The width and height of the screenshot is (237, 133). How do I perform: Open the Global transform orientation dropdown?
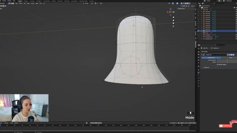86,3
